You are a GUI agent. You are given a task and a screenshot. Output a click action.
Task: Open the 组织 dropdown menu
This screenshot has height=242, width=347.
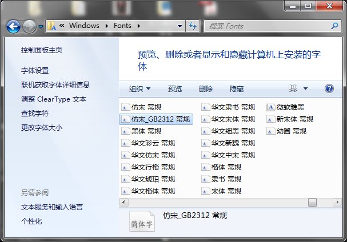pyautogui.click(x=139, y=89)
